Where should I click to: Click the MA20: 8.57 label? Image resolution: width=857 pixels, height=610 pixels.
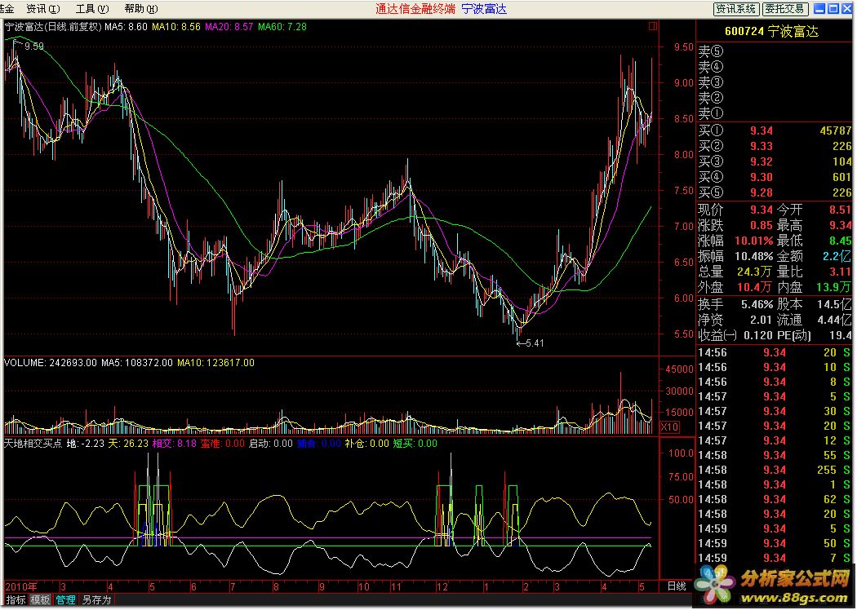click(x=229, y=26)
